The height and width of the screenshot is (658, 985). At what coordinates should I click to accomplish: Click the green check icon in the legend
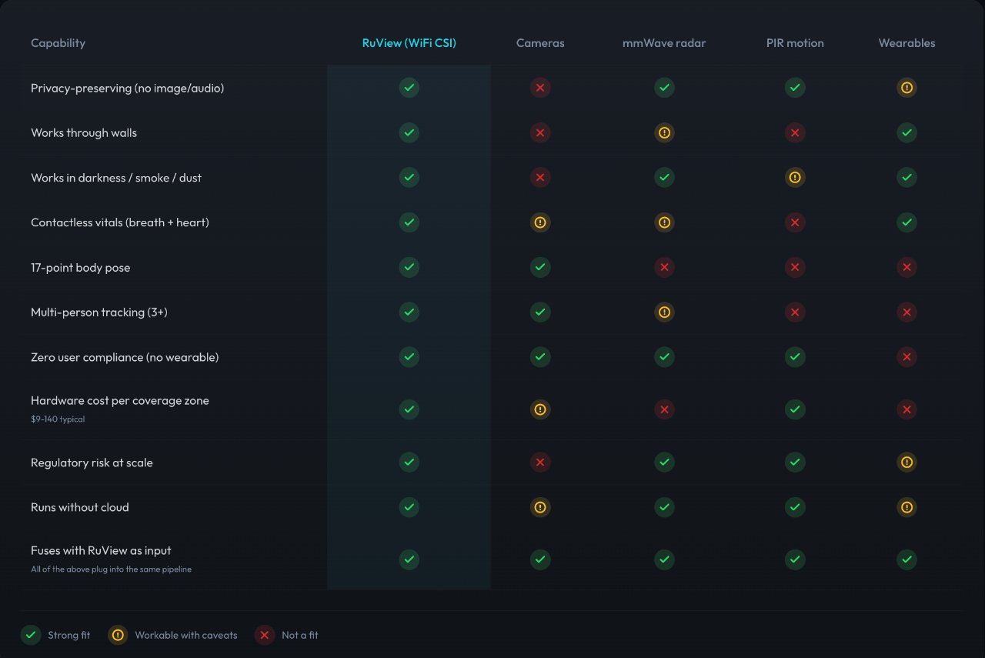[x=31, y=635]
